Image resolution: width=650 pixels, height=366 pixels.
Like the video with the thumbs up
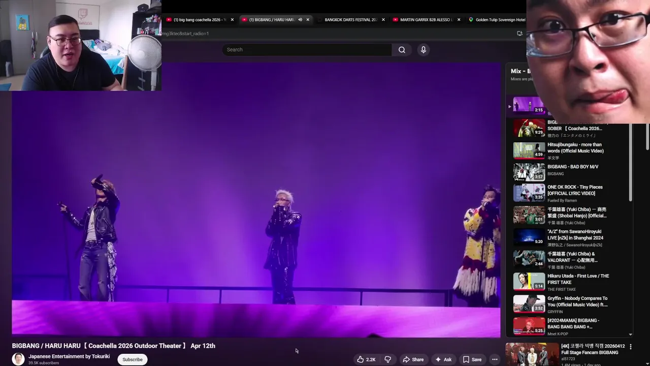tap(366, 359)
